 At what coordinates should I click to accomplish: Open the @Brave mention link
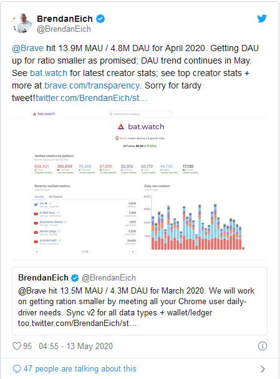(28, 48)
